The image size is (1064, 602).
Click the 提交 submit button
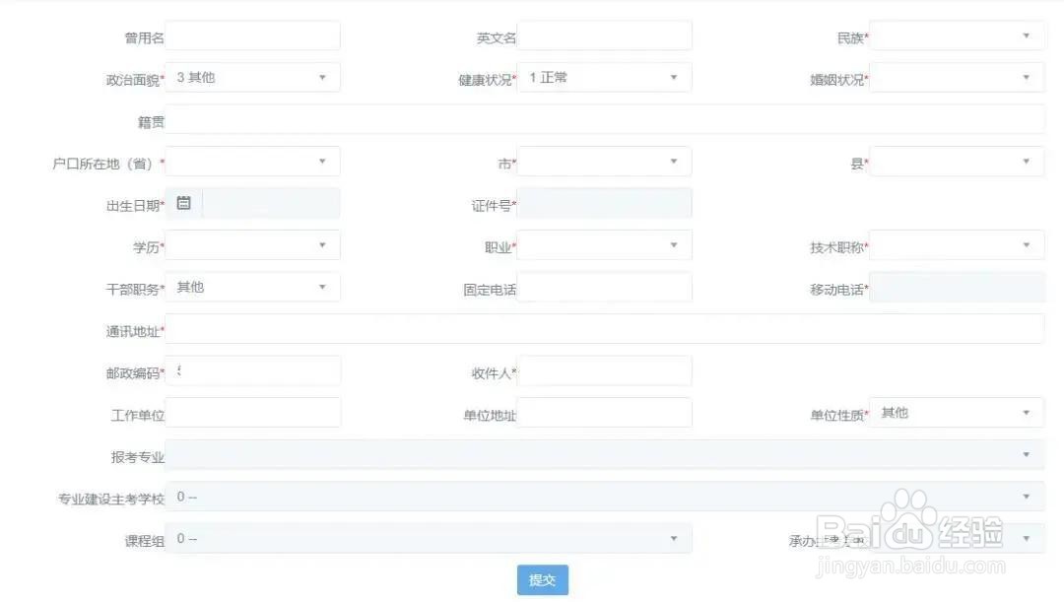pyautogui.click(x=542, y=580)
